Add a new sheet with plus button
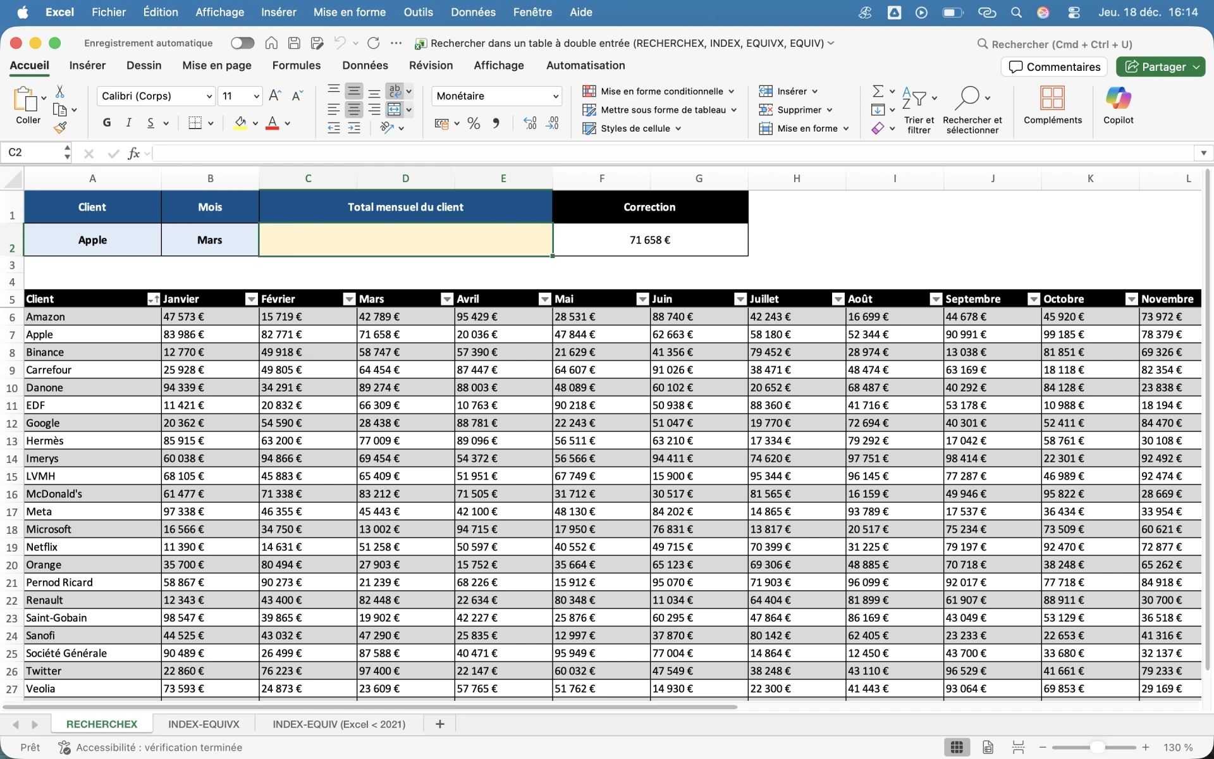Screen dimensions: 1214x759 coord(440,724)
